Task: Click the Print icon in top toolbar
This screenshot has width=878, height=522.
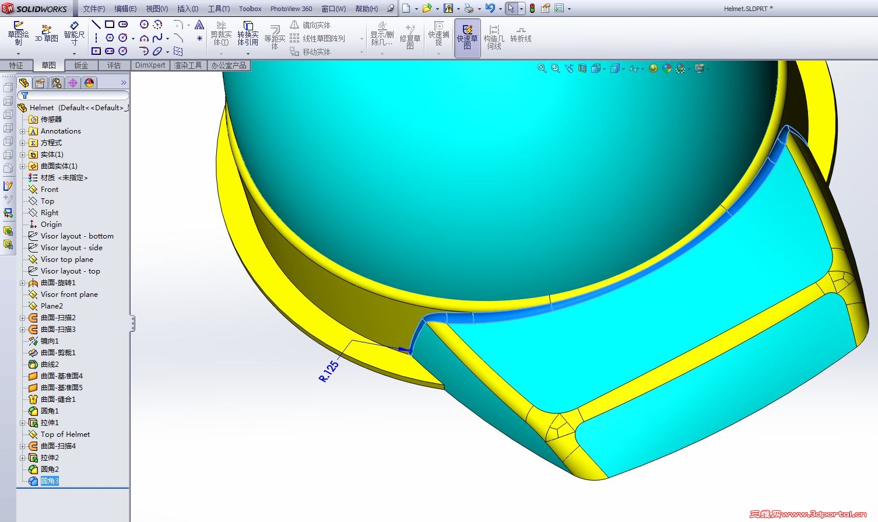Action: 469,9
